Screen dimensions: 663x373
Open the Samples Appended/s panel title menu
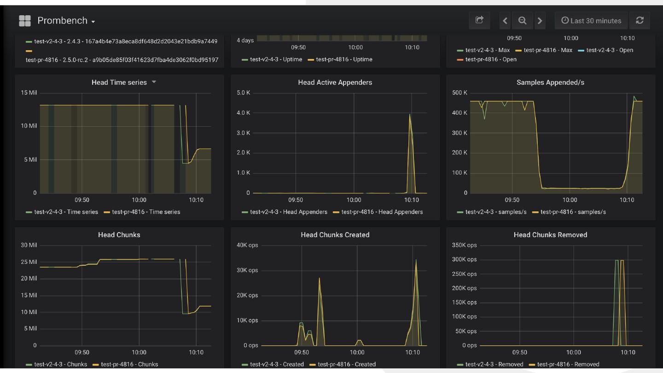point(550,82)
